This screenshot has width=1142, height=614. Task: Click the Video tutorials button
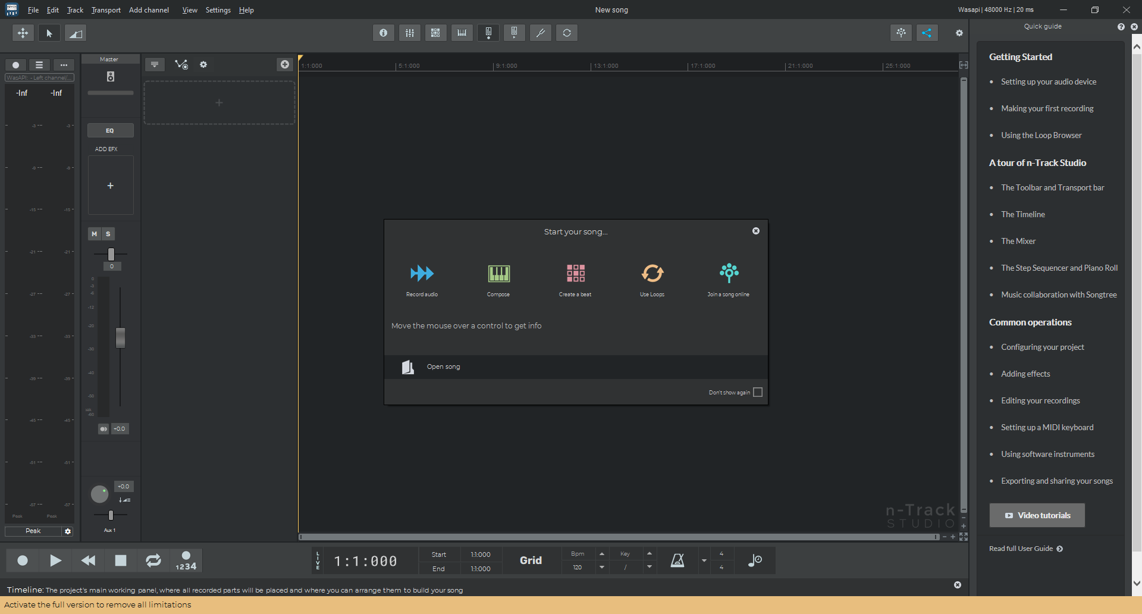point(1037,515)
